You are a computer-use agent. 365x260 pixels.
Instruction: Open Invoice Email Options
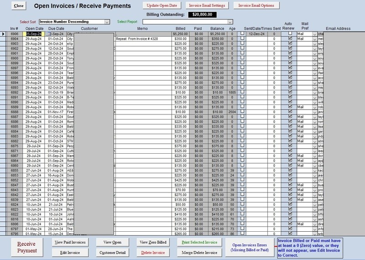[256, 5]
